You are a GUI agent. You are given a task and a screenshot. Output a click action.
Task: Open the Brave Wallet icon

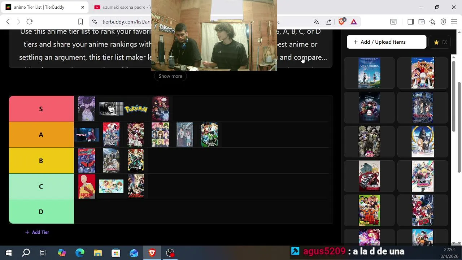point(421,22)
